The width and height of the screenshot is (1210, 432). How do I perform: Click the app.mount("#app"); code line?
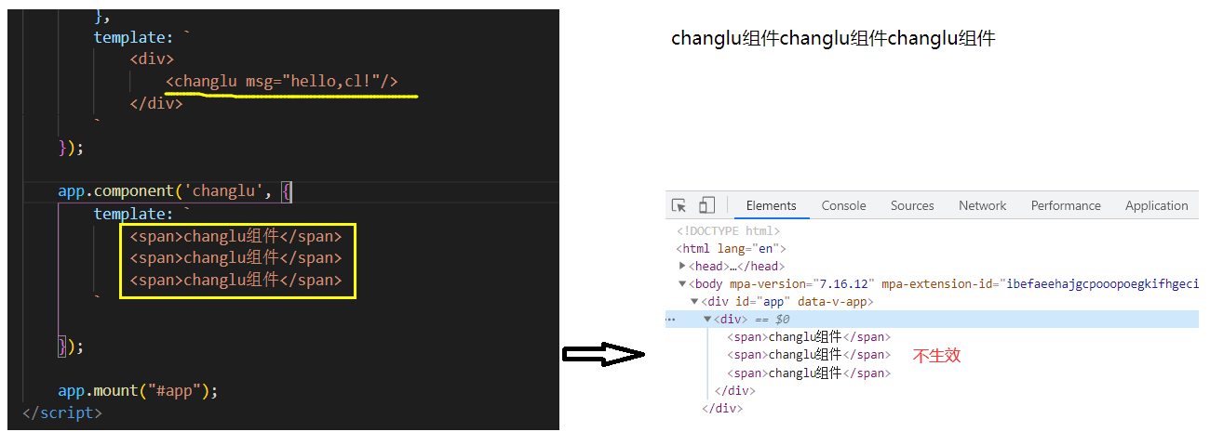tap(138, 390)
